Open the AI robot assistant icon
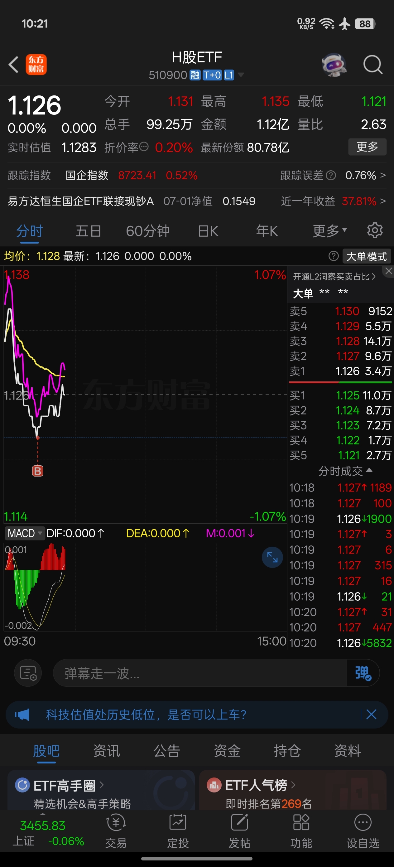The width and height of the screenshot is (394, 867). (x=334, y=64)
